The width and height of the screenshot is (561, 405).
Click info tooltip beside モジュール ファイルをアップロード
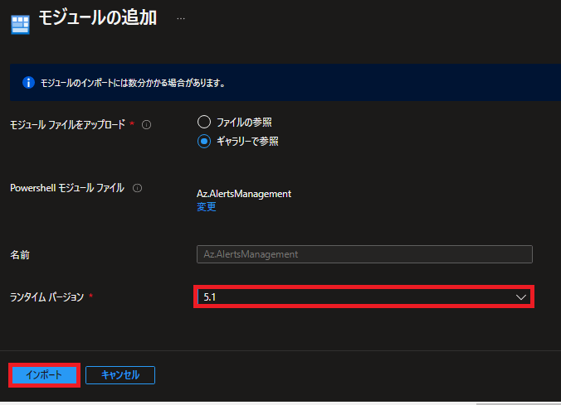click(x=146, y=124)
